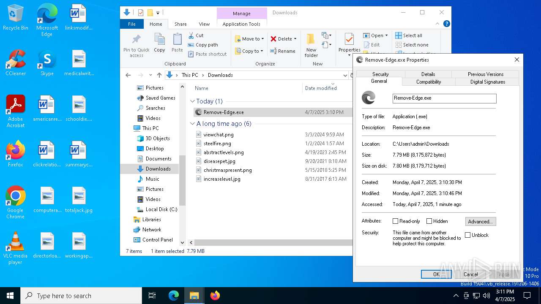Select Skype desktop shortcut
The width and height of the screenshot is (541, 304).
click(47, 63)
